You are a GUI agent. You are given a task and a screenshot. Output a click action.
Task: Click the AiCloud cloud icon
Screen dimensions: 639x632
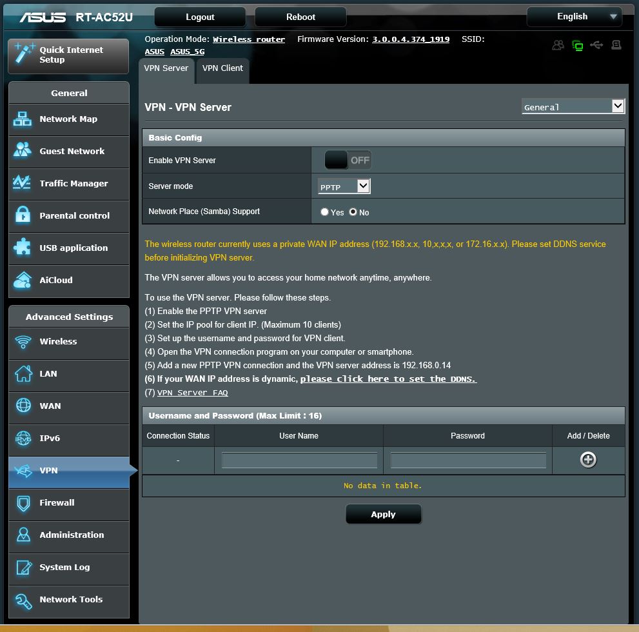[x=23, y=279]
